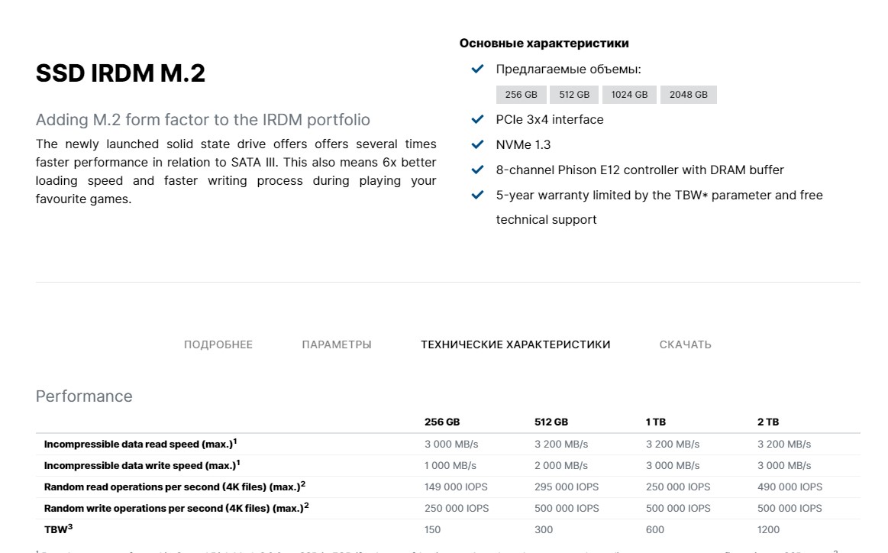
Task: Click the SSD IRDM M.2 heading
Action: pyautogui.click(x=121, y=73)
